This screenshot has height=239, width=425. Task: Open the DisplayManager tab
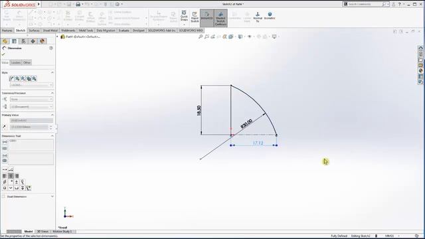(x=42, y=41)
